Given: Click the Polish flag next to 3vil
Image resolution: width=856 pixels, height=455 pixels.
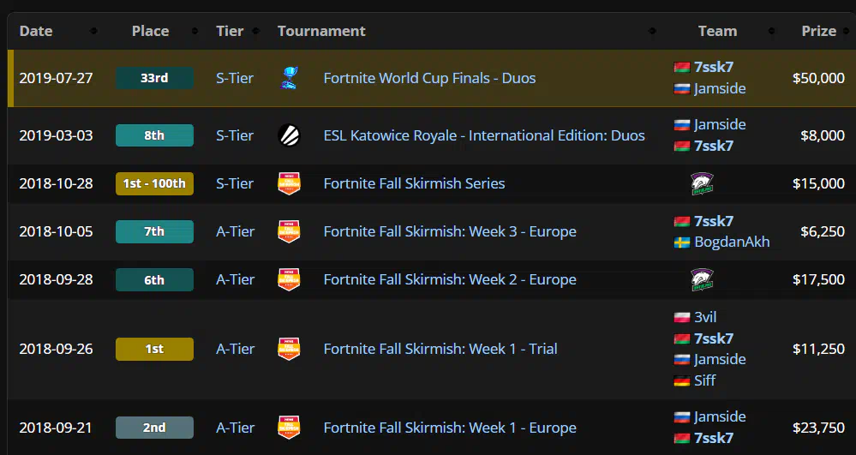Looking at the screenshot, I should pos(682,317).
